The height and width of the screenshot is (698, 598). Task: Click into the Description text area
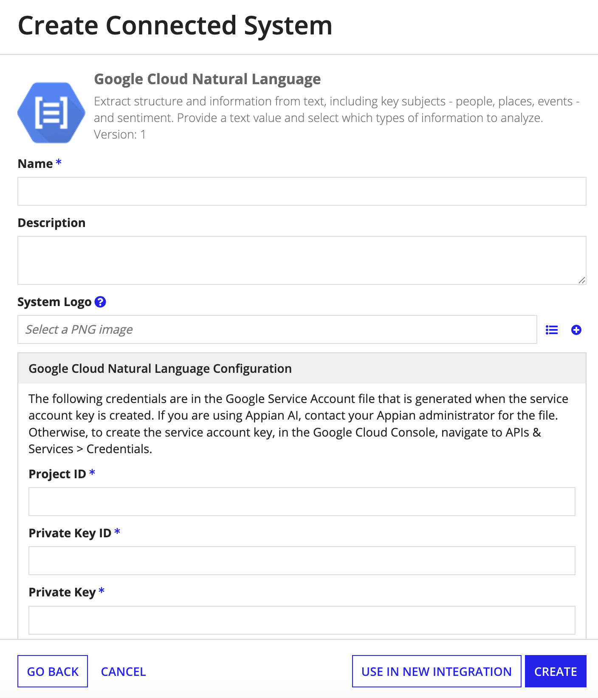[x=302, y=260]
